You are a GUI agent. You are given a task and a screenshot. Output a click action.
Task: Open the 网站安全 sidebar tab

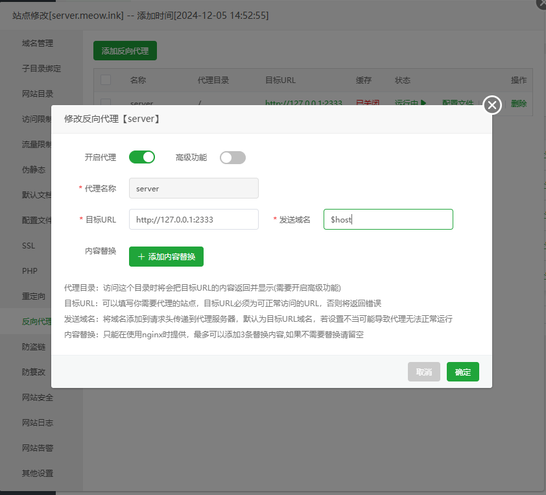coord(38,397)
